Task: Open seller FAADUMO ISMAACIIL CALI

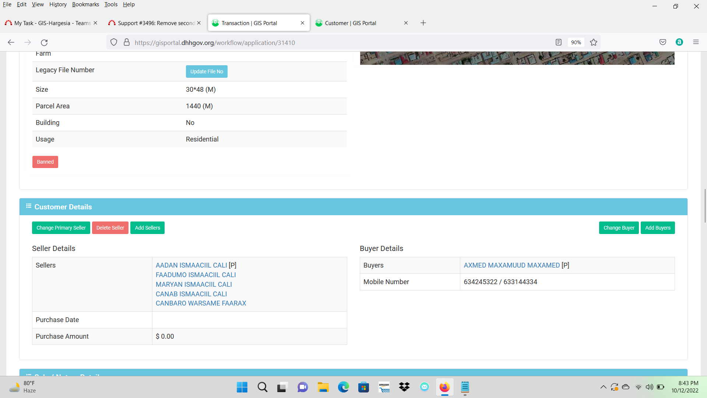Action: [196, 275]
